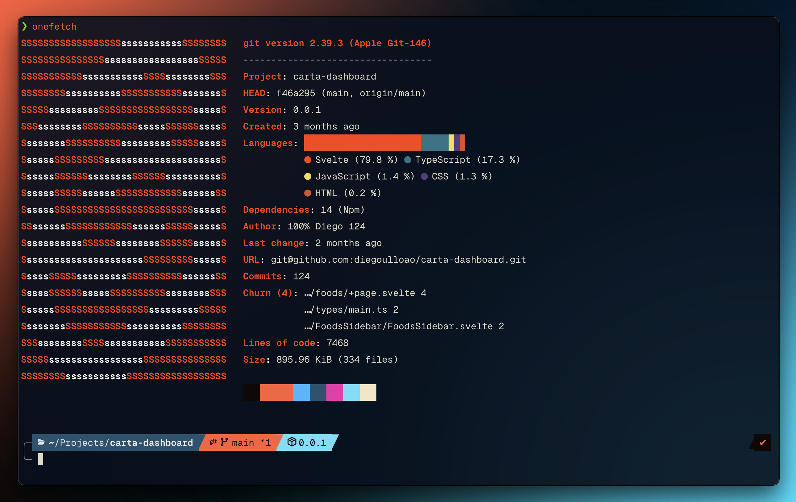Click the magenta palette swatch

(x=335, y=392)
